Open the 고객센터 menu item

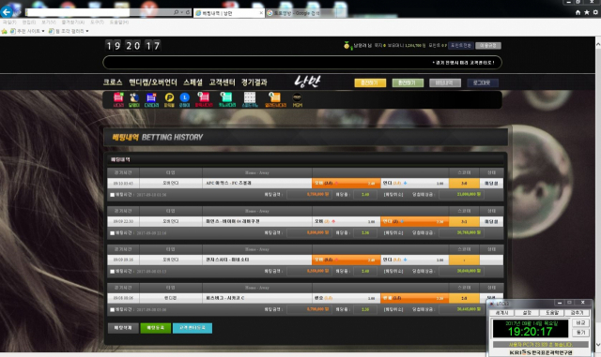click(222, 82)
